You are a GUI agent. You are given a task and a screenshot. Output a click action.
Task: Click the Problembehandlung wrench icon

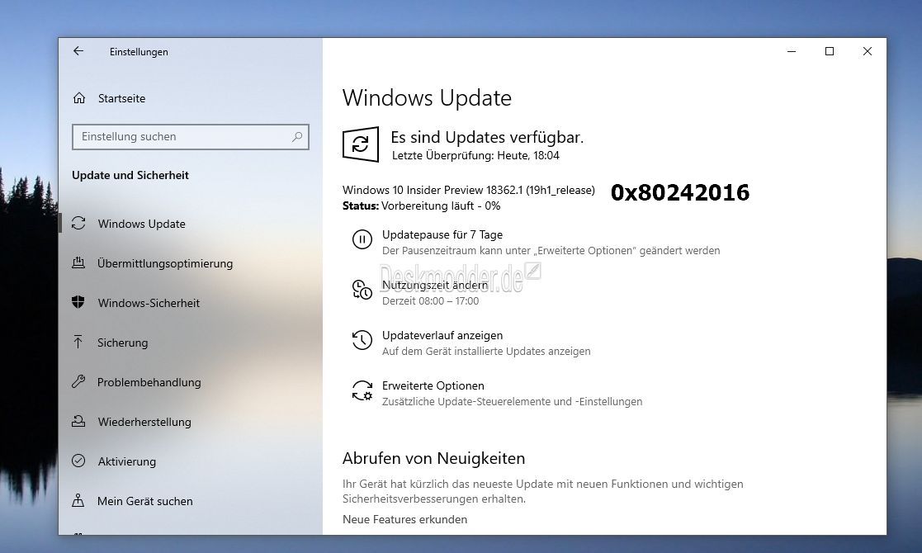[78, 381]
